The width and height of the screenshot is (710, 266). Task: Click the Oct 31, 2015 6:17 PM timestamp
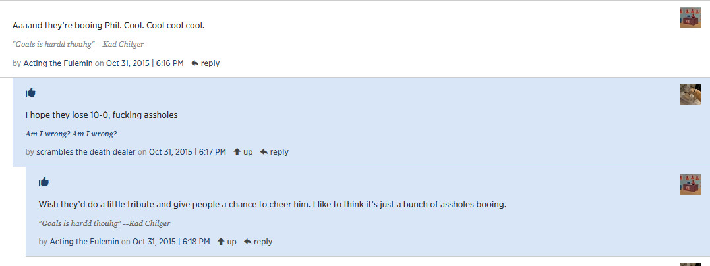[x=187, y=152]
